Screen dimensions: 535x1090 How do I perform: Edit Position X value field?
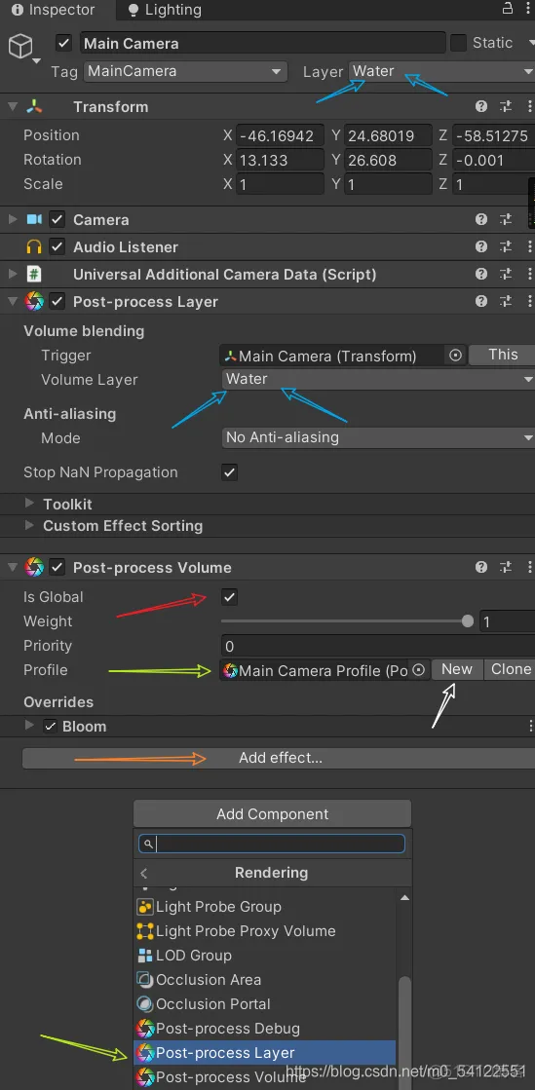coord(281,135)
